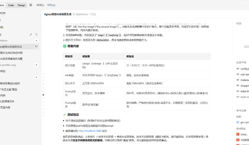Open the 帮助(H) menu

(x=51, y=5)
